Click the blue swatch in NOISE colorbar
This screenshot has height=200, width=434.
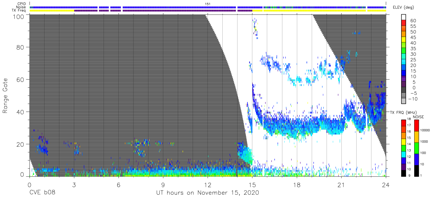(417, 159)
